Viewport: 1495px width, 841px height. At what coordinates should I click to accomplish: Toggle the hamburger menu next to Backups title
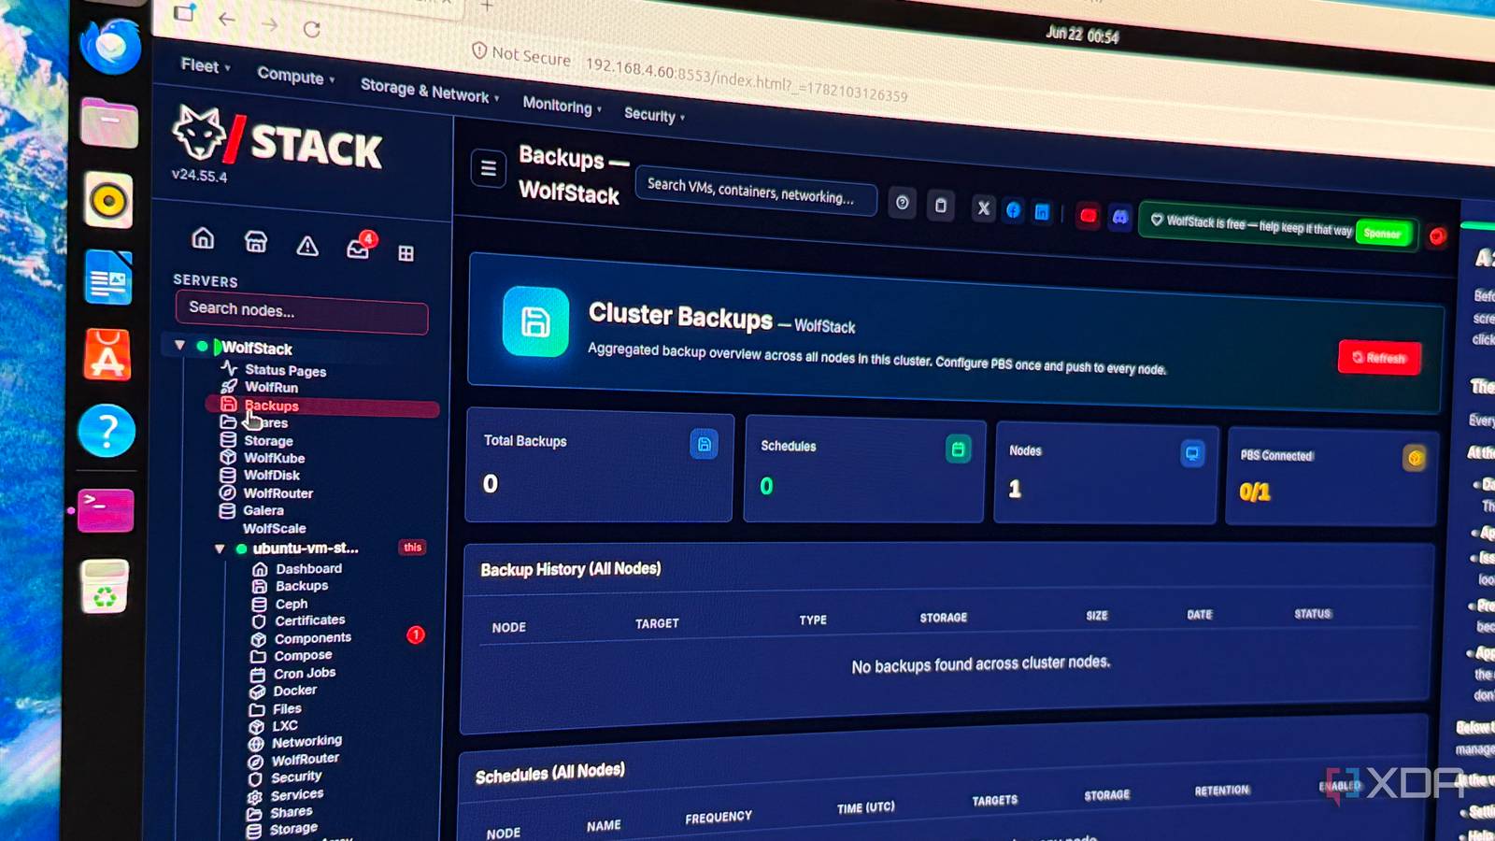(x=488, y=169)
